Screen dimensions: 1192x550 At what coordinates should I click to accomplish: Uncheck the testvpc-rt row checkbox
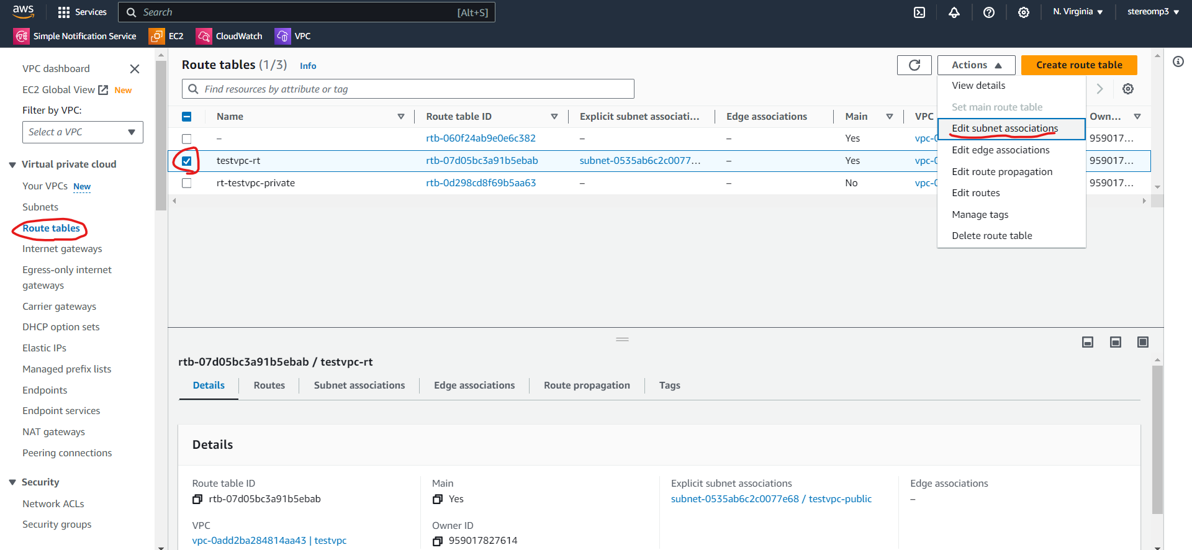[187, 161]
